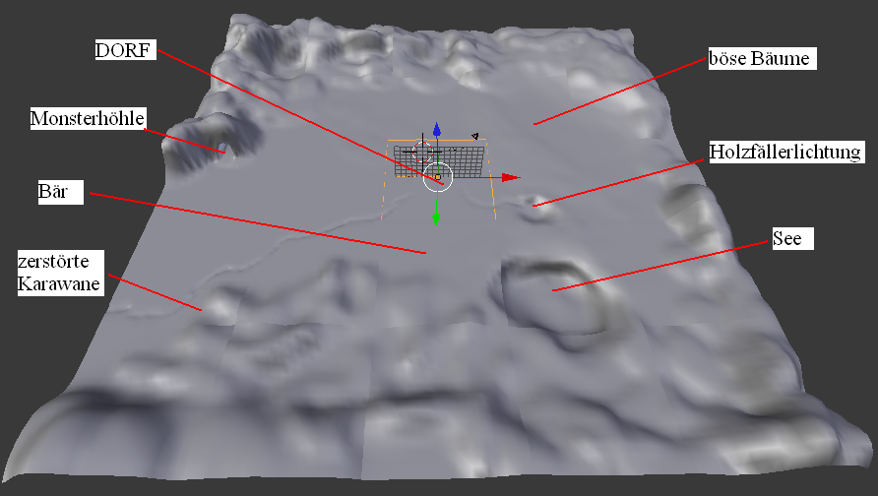Click the böse Bäume label

[x=759, y=59]
